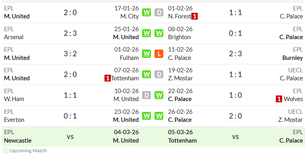Screen dimensions: 305x159
Task: Click the Upcoming Match legend swatch
Action: point(6,151)
